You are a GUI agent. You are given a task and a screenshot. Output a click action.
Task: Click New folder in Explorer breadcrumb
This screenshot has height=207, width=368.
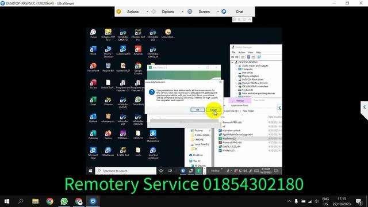(248, 111)
